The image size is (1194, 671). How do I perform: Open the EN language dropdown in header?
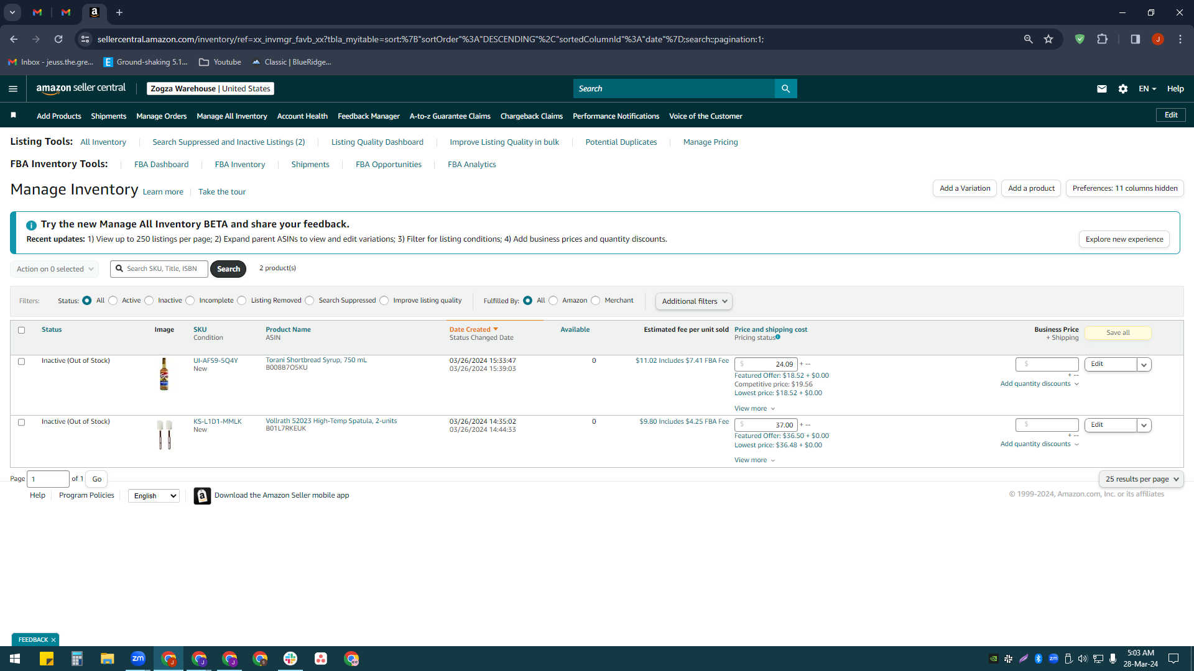[1147, 89]
